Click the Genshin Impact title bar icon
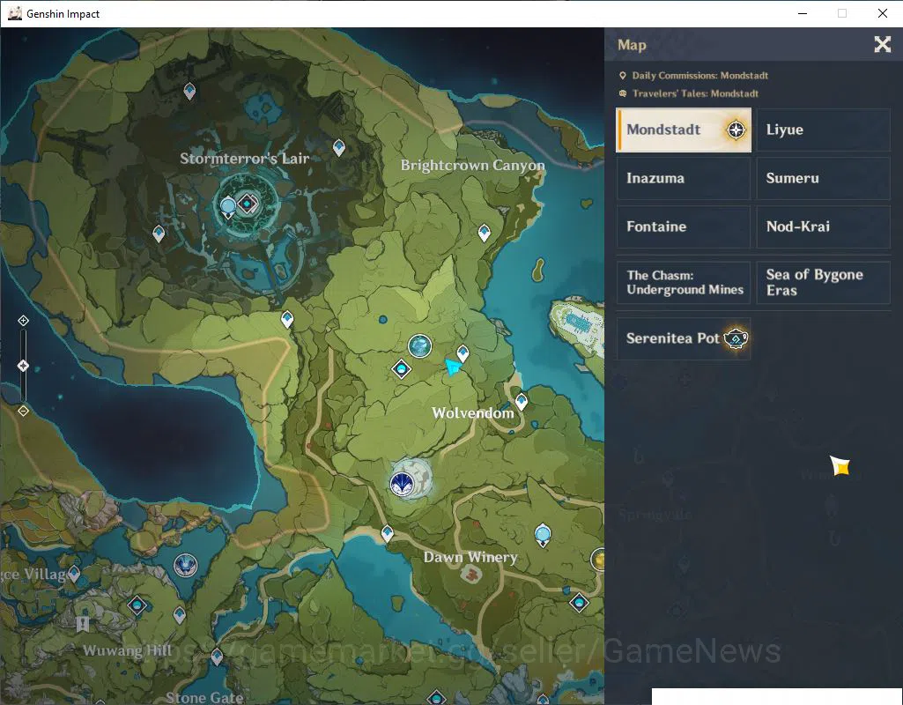Image resolution: width=903 pixels, height=705 pixels. (15, 13)
